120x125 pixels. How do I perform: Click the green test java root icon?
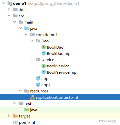point(27,109)
